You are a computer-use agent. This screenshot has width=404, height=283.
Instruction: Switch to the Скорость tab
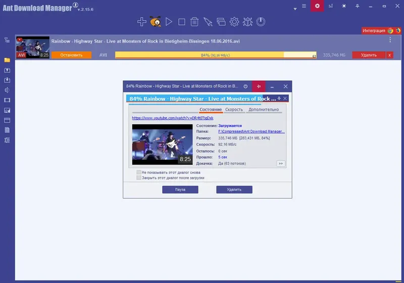tap(234, 110)
